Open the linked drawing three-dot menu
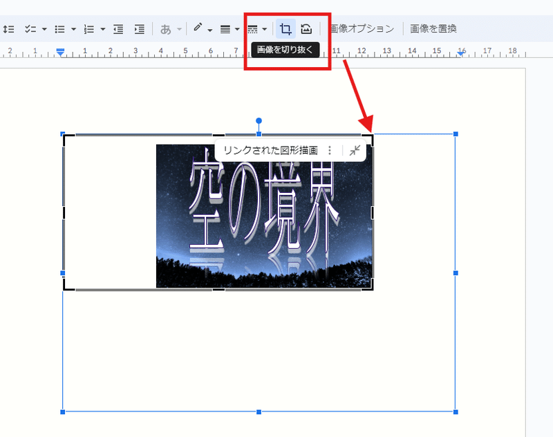553x437 pixels. (x=330, y=151)
